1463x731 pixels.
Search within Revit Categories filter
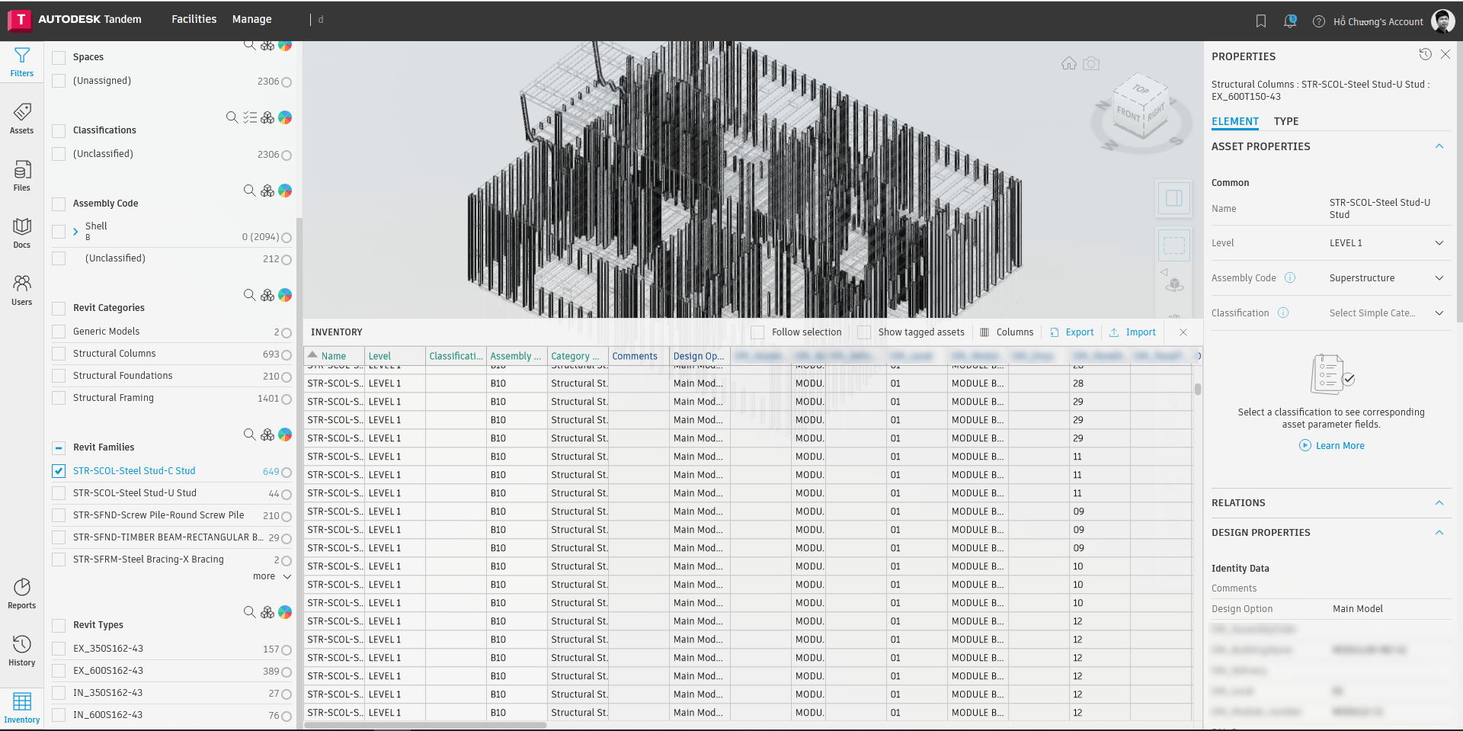[249, 295]
